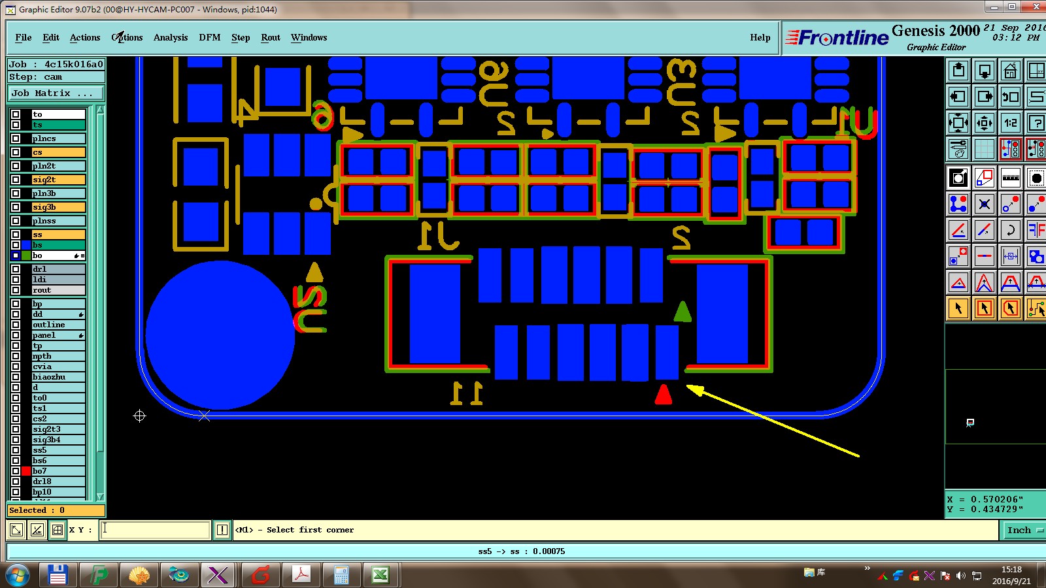Click the zoom window diagonal arrow icon
Viewport: 1046px width, 588px height.
coord(17,530)
